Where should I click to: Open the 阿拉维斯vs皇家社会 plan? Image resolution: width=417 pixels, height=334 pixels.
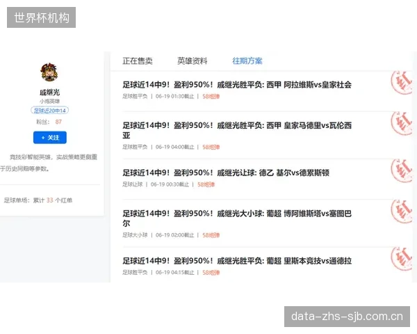(x=237, y=85)
